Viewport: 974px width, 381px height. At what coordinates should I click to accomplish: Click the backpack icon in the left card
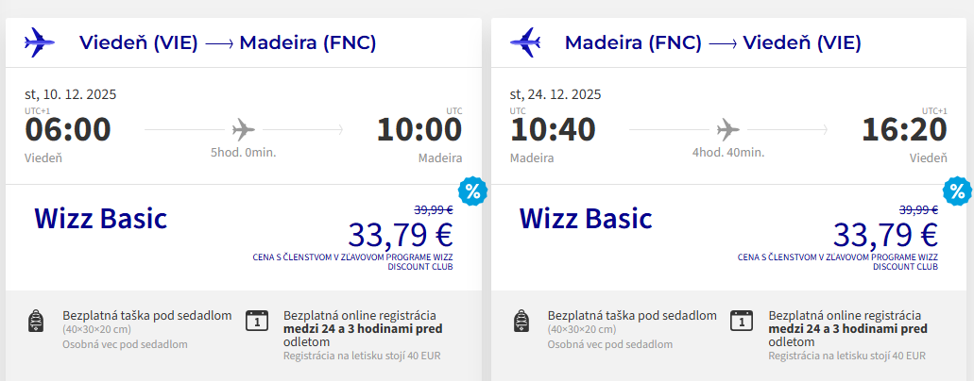38,322
